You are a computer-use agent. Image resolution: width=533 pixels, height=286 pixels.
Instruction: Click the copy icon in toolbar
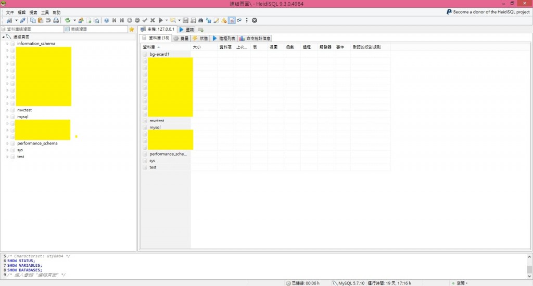click(x=33, y=20)
